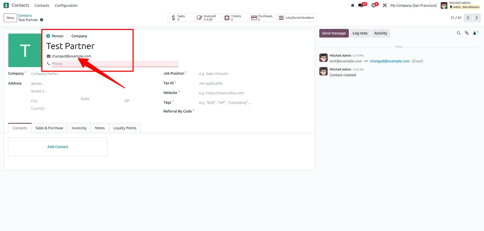Open the Contacts menu item

42,5
